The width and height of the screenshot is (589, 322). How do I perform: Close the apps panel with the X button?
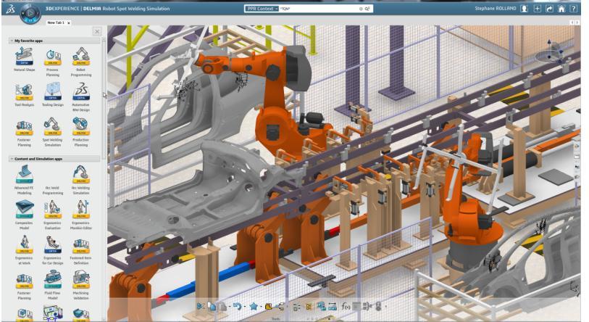pyautogui.click(x=97, y=32)
